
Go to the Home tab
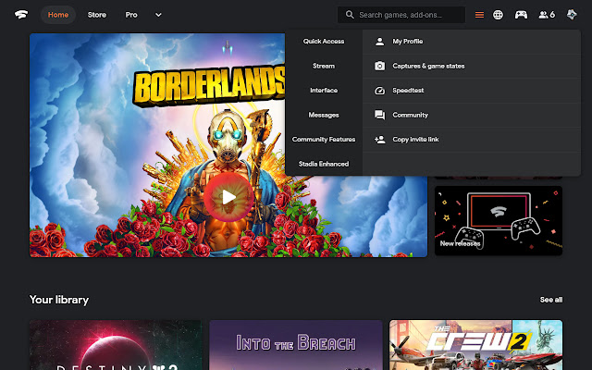tap(58, 15)
